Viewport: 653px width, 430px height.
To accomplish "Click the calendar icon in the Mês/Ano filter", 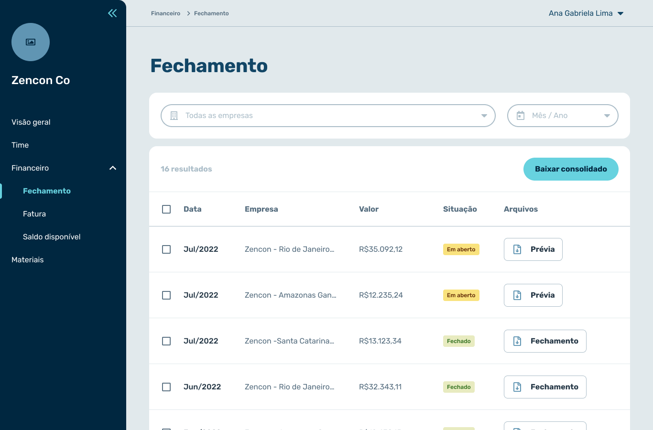I will coord(521,115).
